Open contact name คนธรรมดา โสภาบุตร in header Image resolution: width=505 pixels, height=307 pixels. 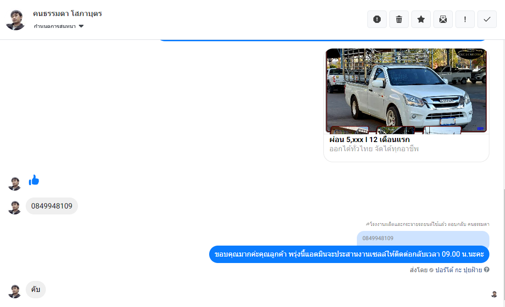67,14
